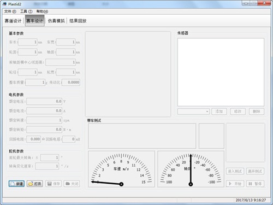Focus the 车宽 width input field

(x=66, y=42)
